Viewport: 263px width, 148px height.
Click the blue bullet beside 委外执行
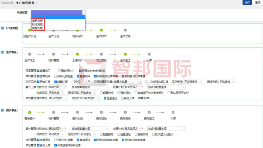click(2, 110)
